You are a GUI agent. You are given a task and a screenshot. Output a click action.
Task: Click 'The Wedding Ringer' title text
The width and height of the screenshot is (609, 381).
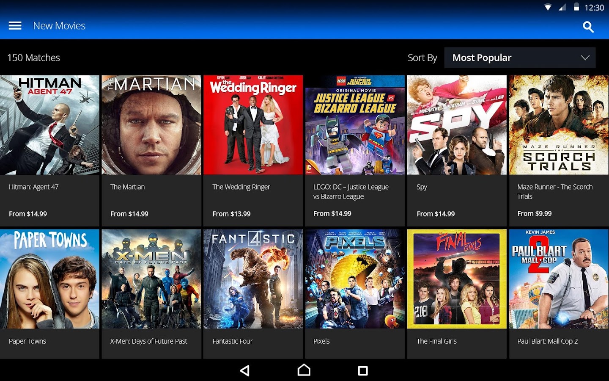(241, 187)
